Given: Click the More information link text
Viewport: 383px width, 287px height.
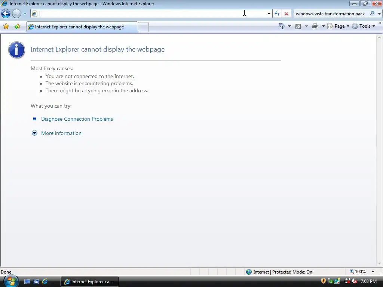Looking at the screenshot, I should pyautogui.click(x=61, y=133).
